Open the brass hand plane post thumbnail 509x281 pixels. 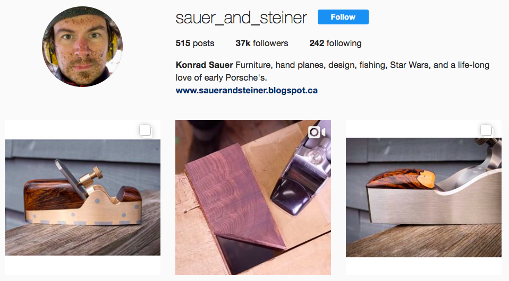tap(82, 197)
